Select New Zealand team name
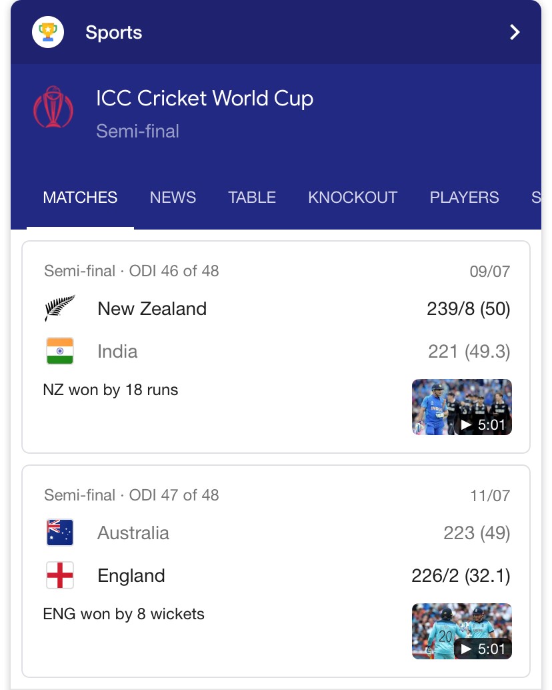The height and width of the screenshot is (690, 552). (x=152, y=309)
